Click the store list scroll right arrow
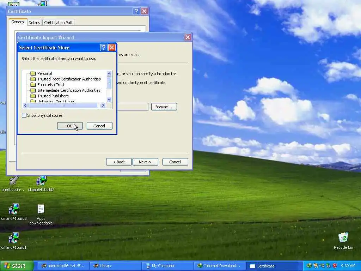This screenshot has height=271, width=361. tap(103, 105)
